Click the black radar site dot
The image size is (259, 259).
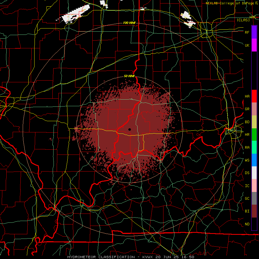[x=130, y=129]
